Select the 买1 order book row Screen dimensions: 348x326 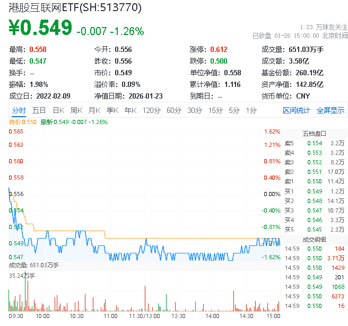(314, 191)
